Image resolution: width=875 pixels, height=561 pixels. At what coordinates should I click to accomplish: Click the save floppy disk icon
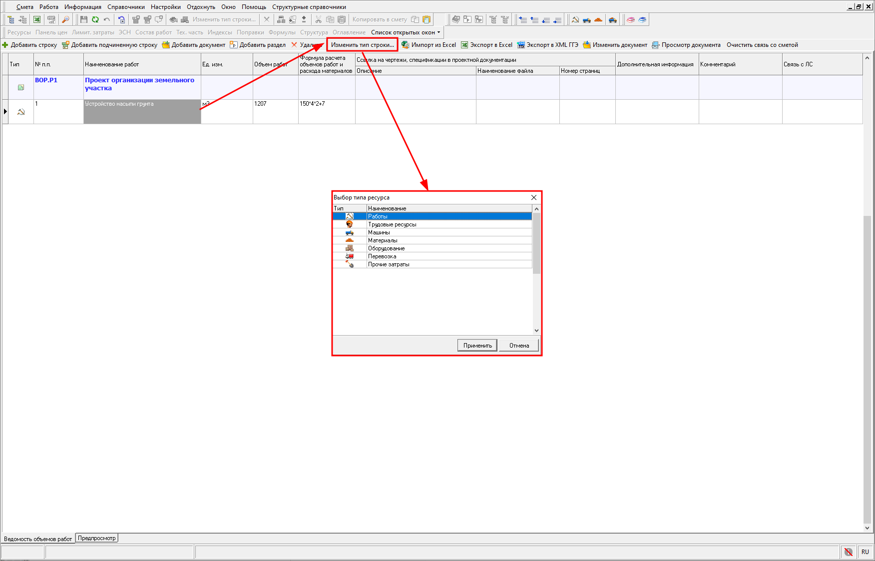click(83, 19)
